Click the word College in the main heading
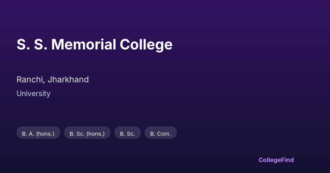This screenshot has height=173, width=330. click(x=146, y=44)
